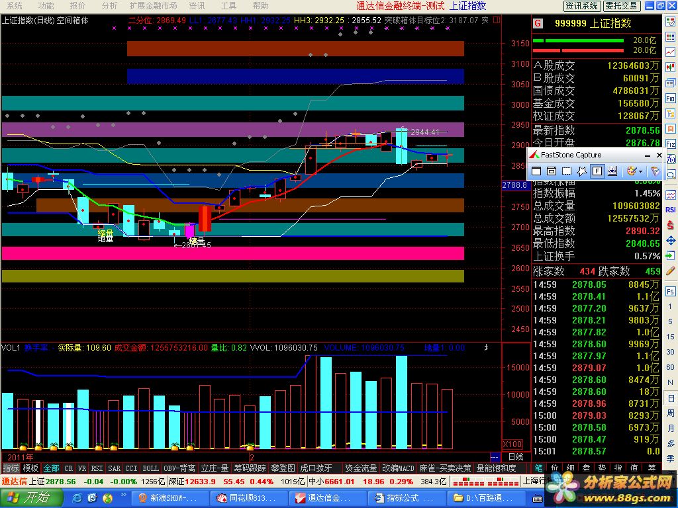Select the OBV-背离 indicator tab
678x508 pixels.
179,468
